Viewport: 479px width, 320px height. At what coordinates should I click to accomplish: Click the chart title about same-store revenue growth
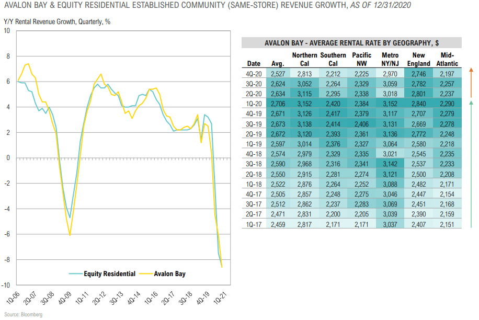(208, 5)
